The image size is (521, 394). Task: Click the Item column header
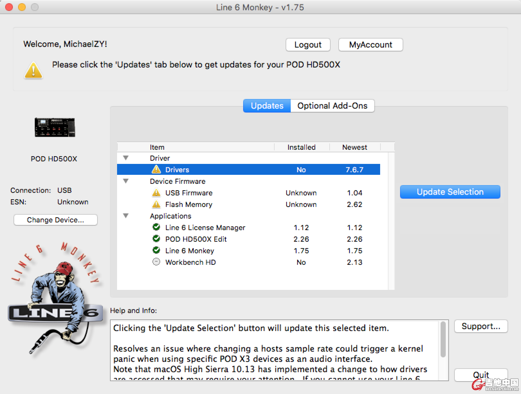[x=157, y=147]
